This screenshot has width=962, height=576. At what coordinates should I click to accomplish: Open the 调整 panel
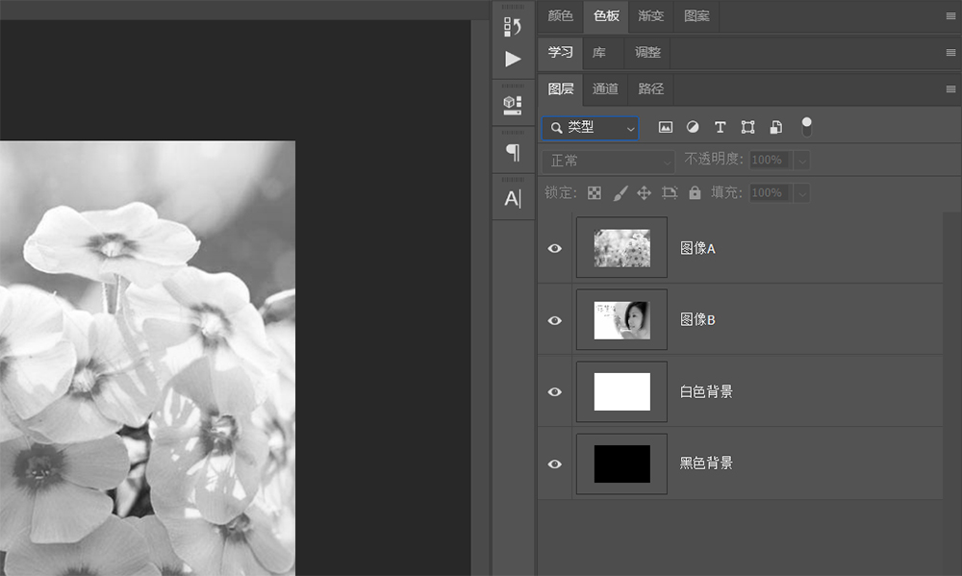(646, 52)
